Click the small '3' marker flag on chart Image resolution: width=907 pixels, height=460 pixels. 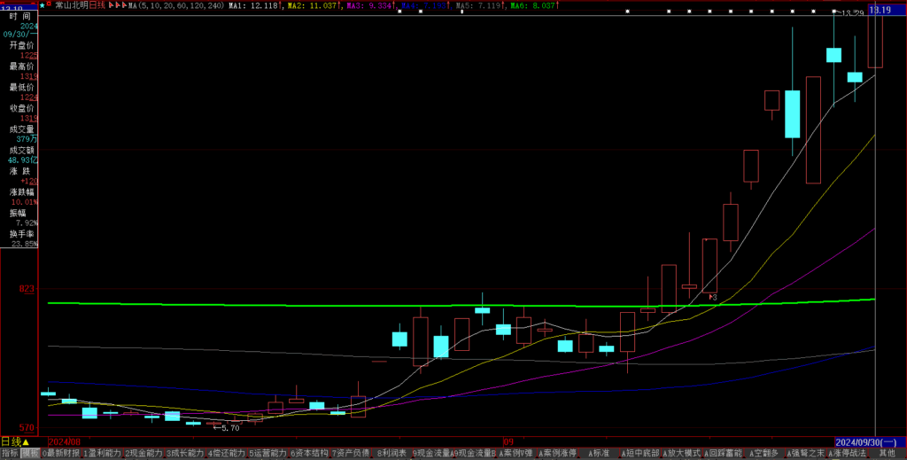[711, 296]
